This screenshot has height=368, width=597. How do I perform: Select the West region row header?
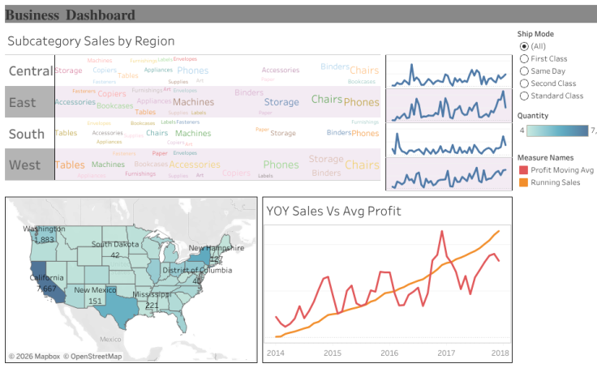coord(24,165)
